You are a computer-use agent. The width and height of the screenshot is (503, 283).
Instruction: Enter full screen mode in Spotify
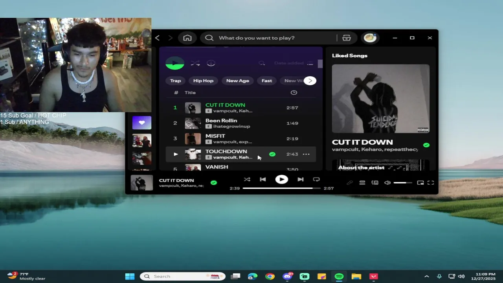(431, 183)
